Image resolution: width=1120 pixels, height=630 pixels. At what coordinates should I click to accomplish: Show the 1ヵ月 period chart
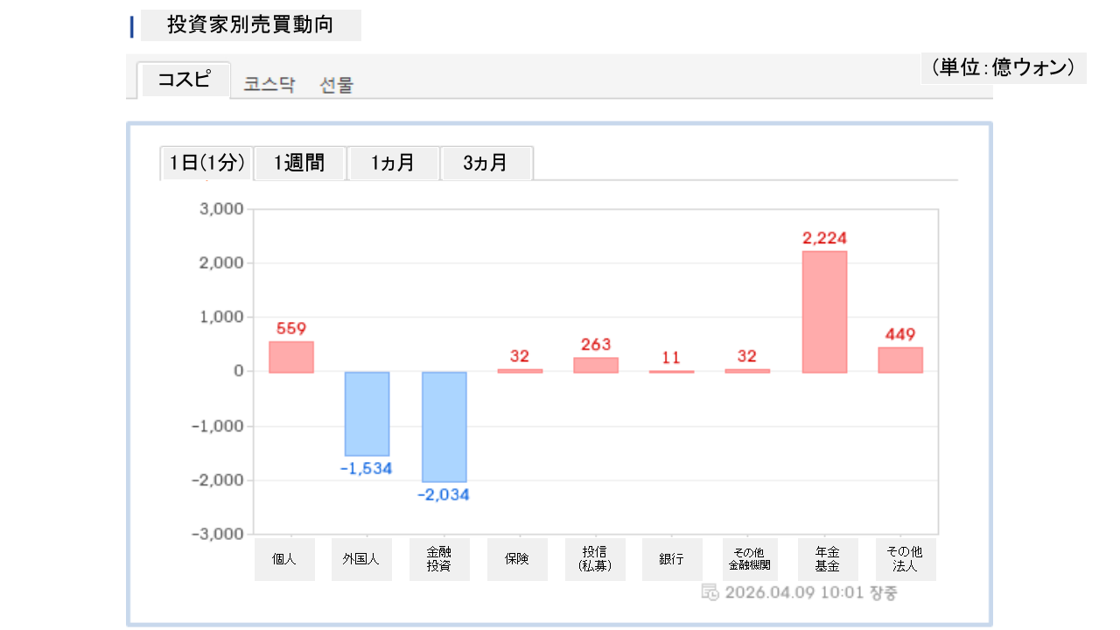pos(393,163)
